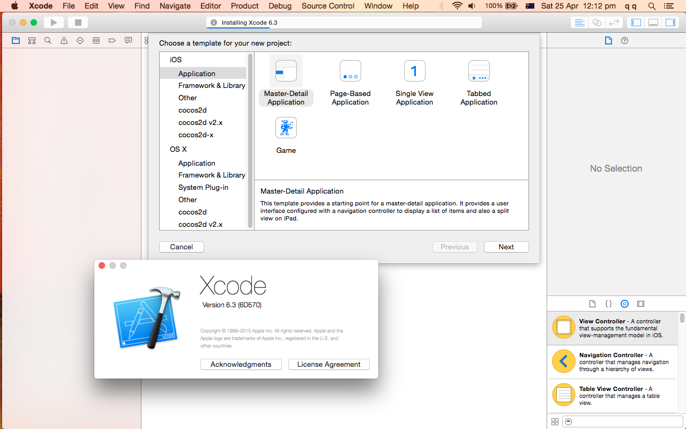Select OS X System Plug-in category
Image resolution: width=686 pixels, height=429 pixels.
[203, 187]
